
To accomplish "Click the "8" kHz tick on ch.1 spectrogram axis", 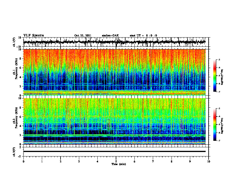I will pos(20,59).
